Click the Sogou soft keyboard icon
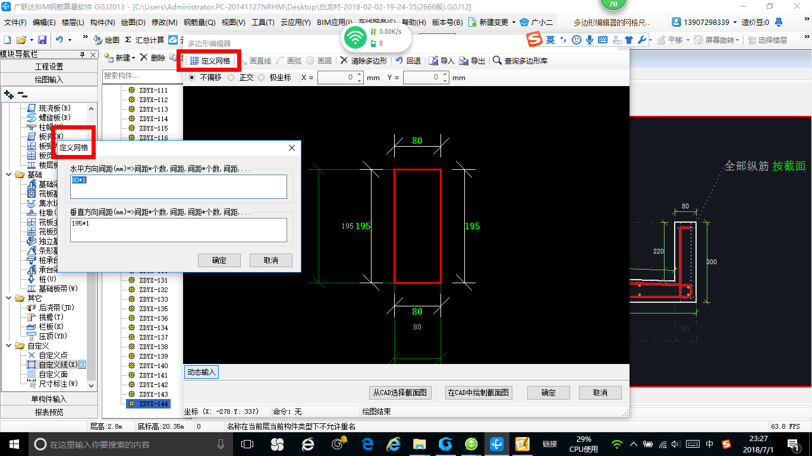This screenshot has width=812, height=456. tap(603, 40)
